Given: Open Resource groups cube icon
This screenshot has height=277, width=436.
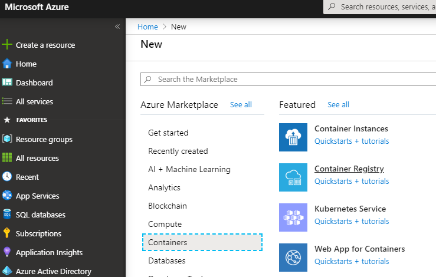Looking at the screenshot, I should click(x=7, y=138).
